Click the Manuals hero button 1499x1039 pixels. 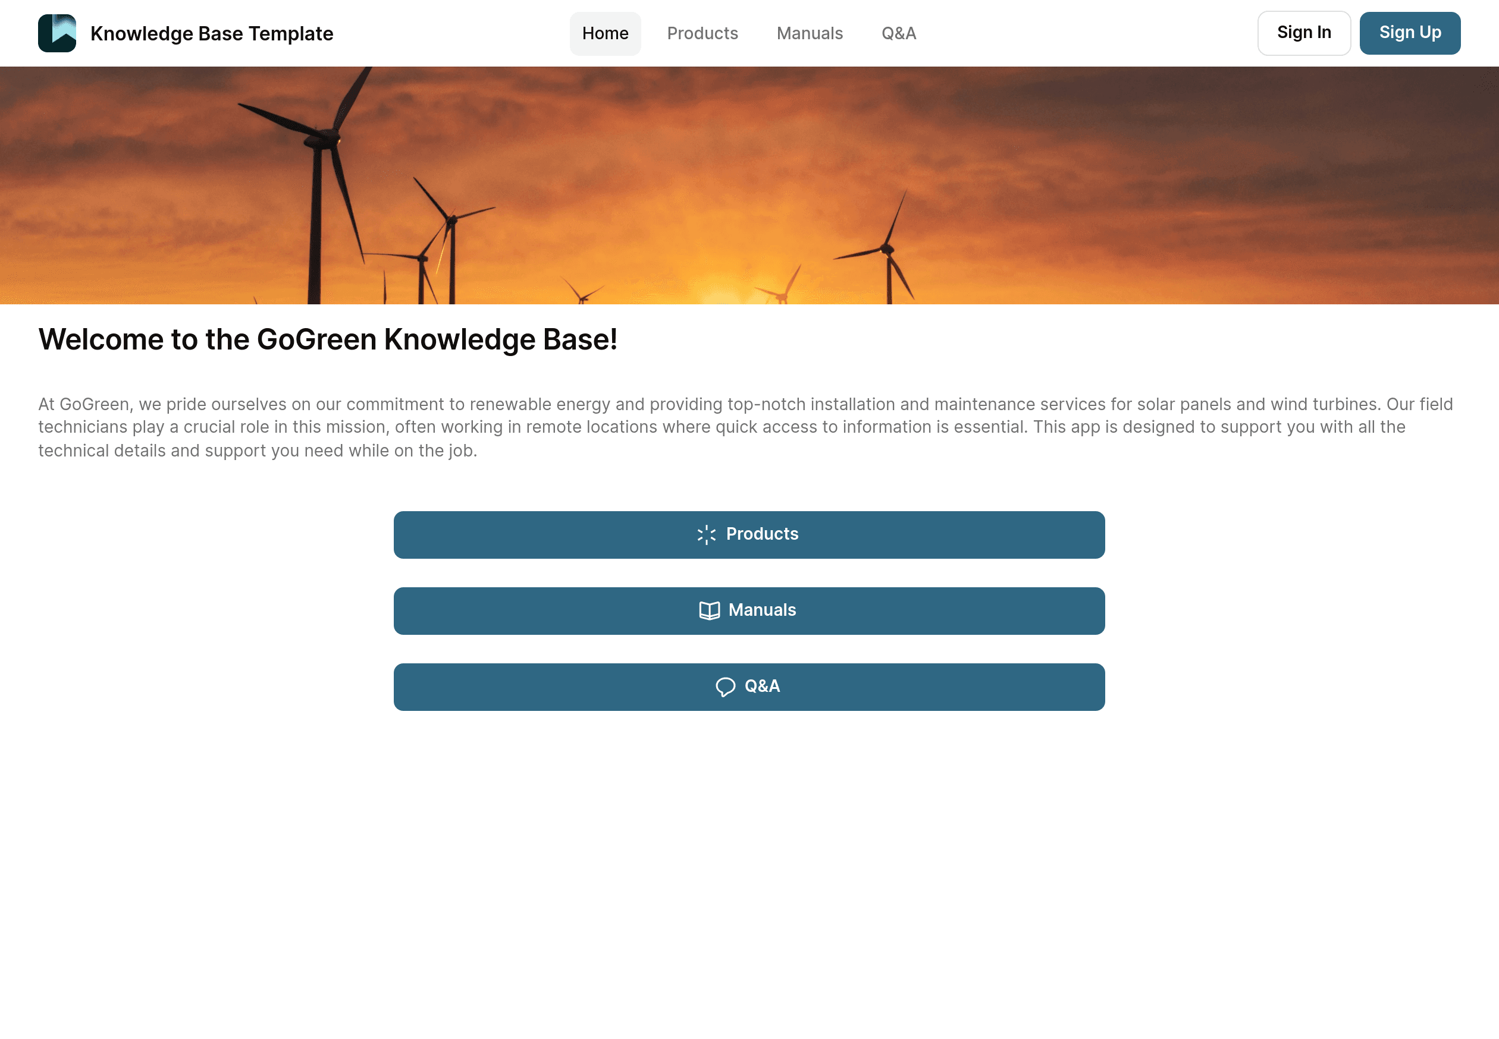click(x=748, y=610)
